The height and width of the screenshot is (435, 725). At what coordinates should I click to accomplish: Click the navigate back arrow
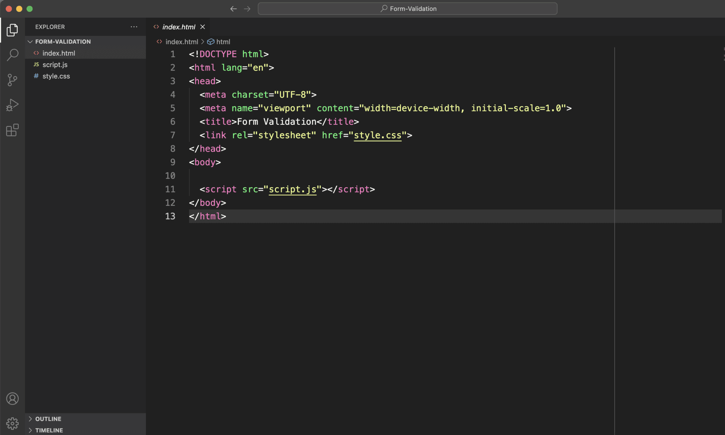point(233,9)
